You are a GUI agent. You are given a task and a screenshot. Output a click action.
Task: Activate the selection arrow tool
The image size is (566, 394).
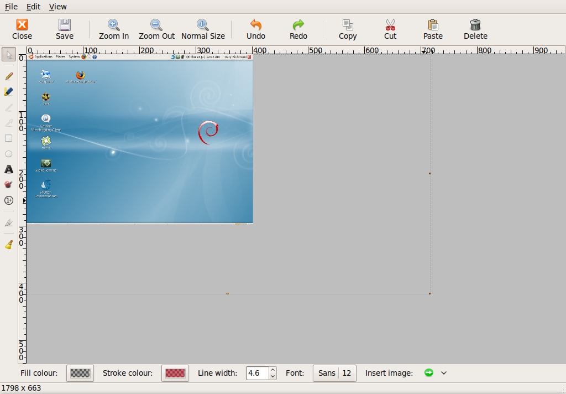(x=9, y=55)
